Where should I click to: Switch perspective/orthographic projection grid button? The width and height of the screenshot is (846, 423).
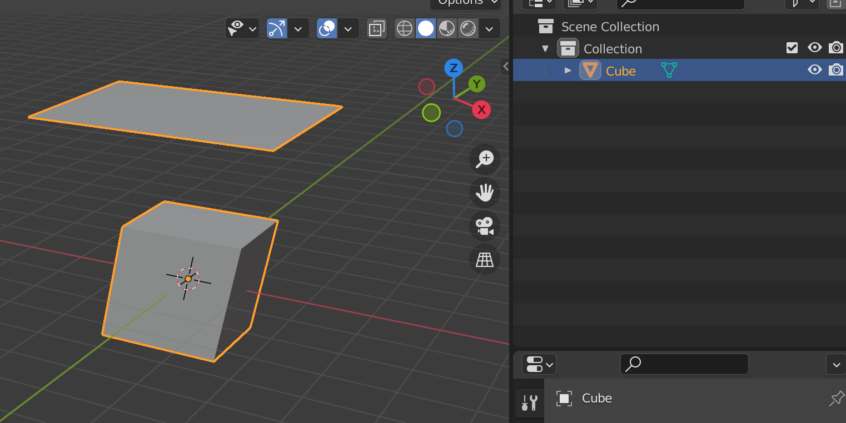[485, 259]
